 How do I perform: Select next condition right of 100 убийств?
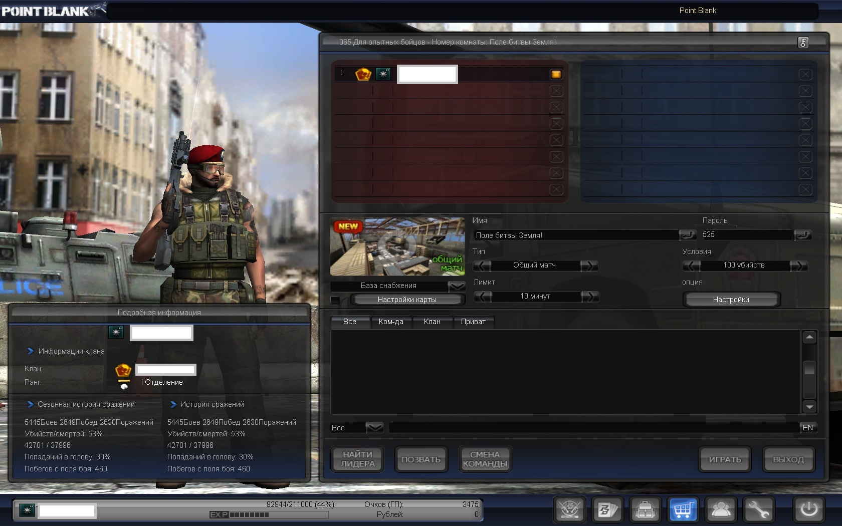799,266
